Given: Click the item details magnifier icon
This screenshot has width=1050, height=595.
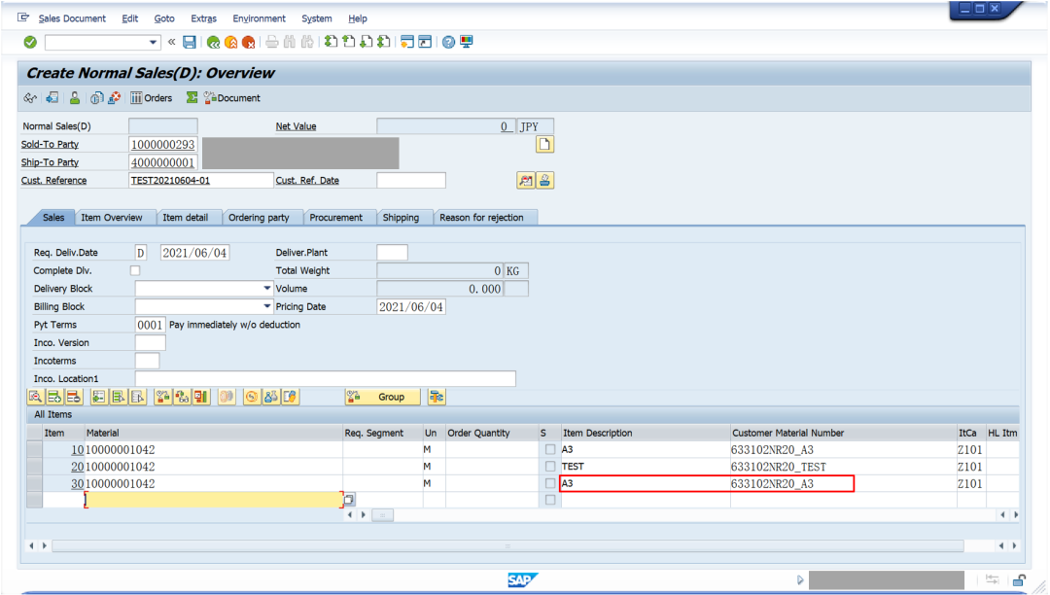Looking at the screenshot, I should click(36, 397).
